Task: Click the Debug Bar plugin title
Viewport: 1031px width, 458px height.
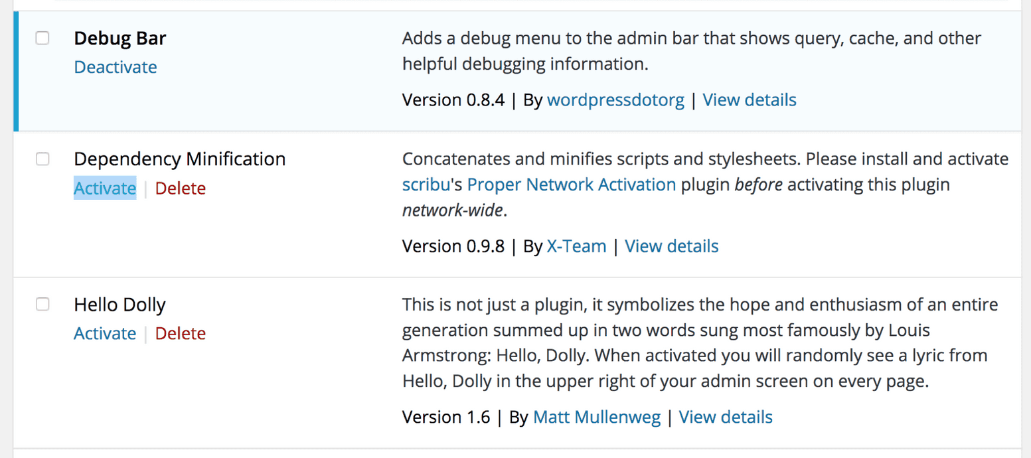Action: click(x=120, y=38)
